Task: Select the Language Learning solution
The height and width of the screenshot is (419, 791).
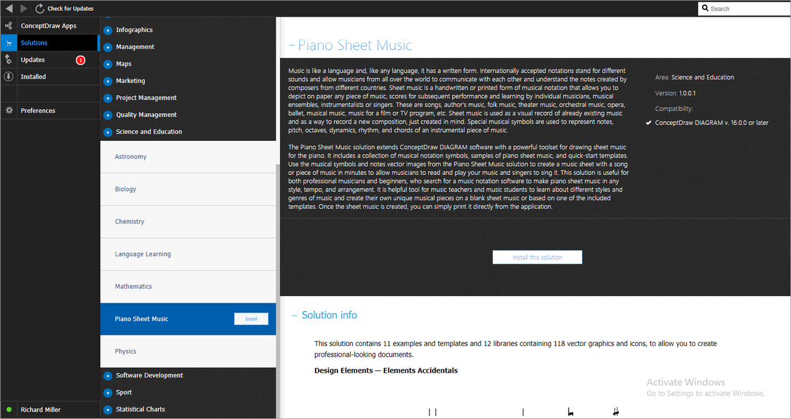Action: pos(188,254)
